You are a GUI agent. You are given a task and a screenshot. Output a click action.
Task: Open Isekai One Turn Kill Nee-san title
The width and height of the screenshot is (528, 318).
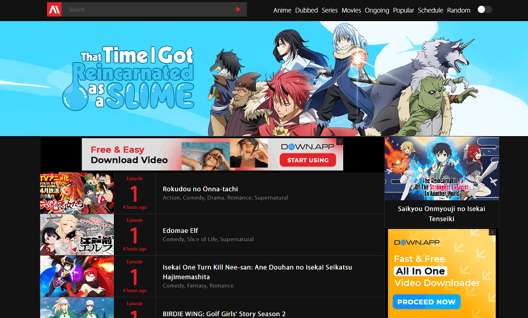pos(258,272)
